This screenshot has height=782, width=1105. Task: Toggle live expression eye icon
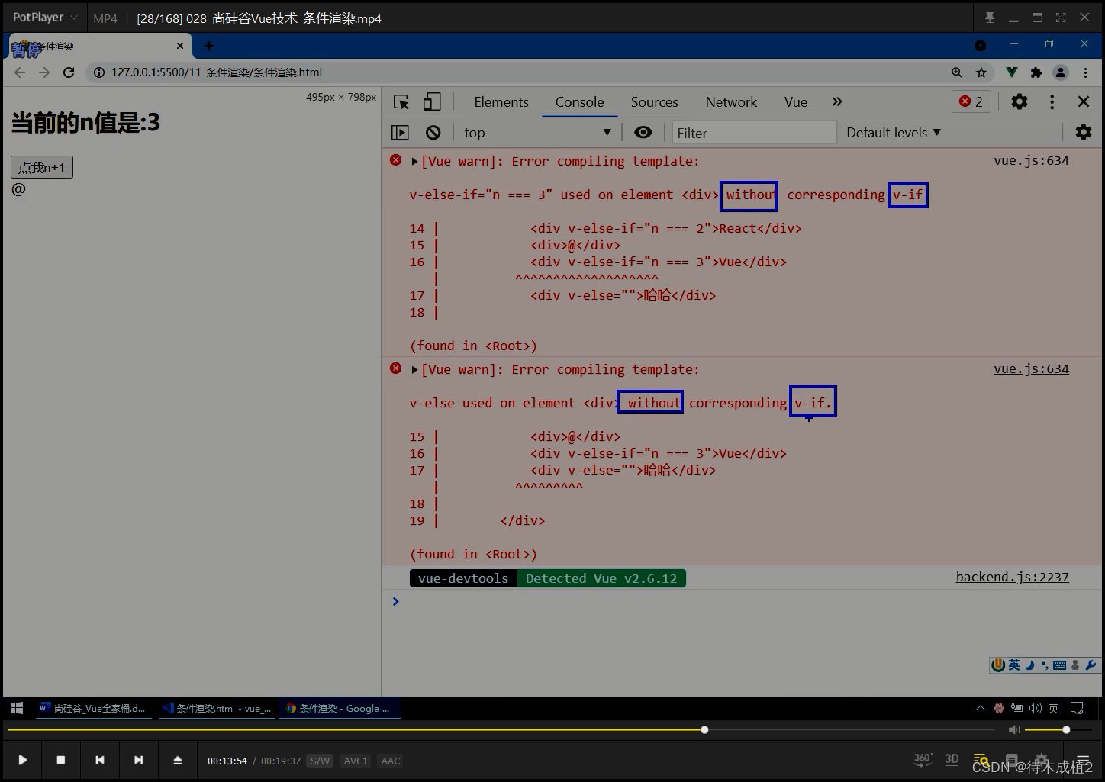coord(643,133)
